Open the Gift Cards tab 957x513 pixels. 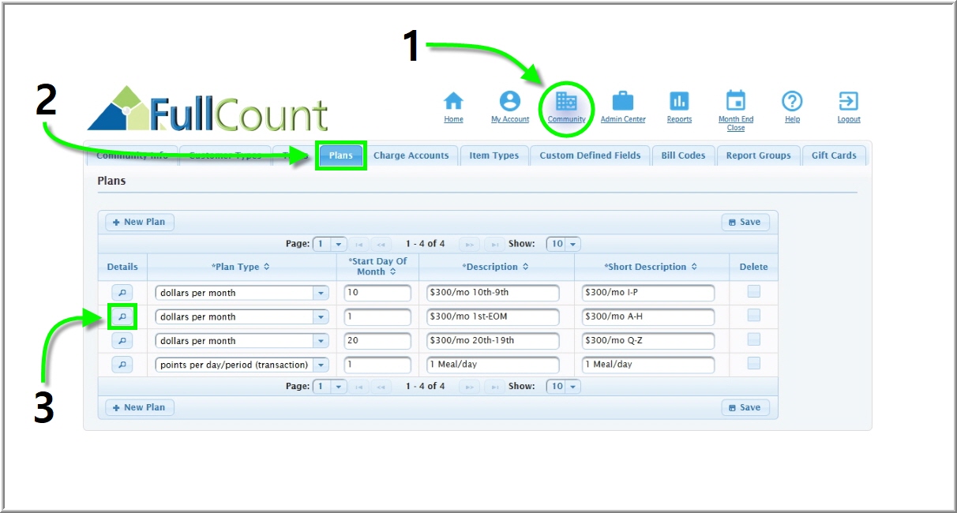click(x=833, y=155)
